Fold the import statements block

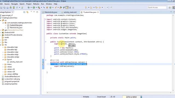coord(46,19)
